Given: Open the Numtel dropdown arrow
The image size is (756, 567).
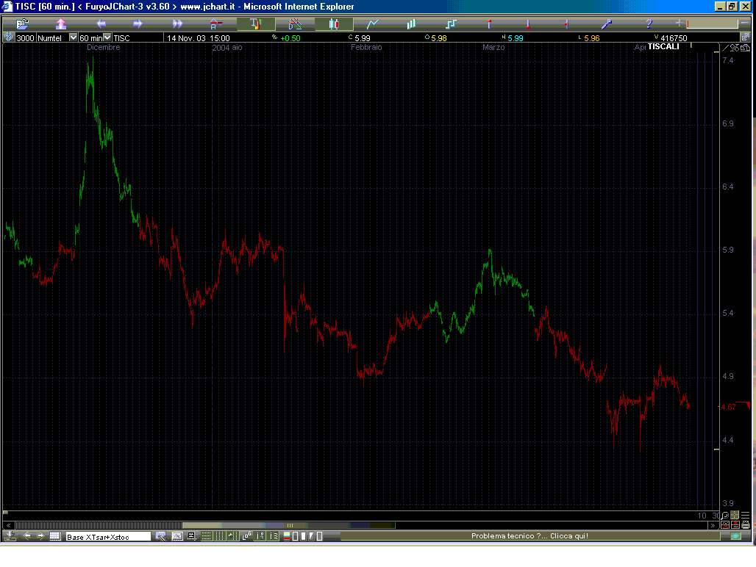Looking at the screenshot, I should (73, 37).
